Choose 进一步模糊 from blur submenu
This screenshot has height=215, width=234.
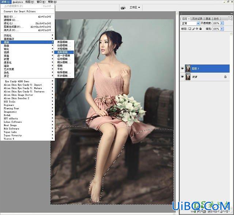point(64,56)
